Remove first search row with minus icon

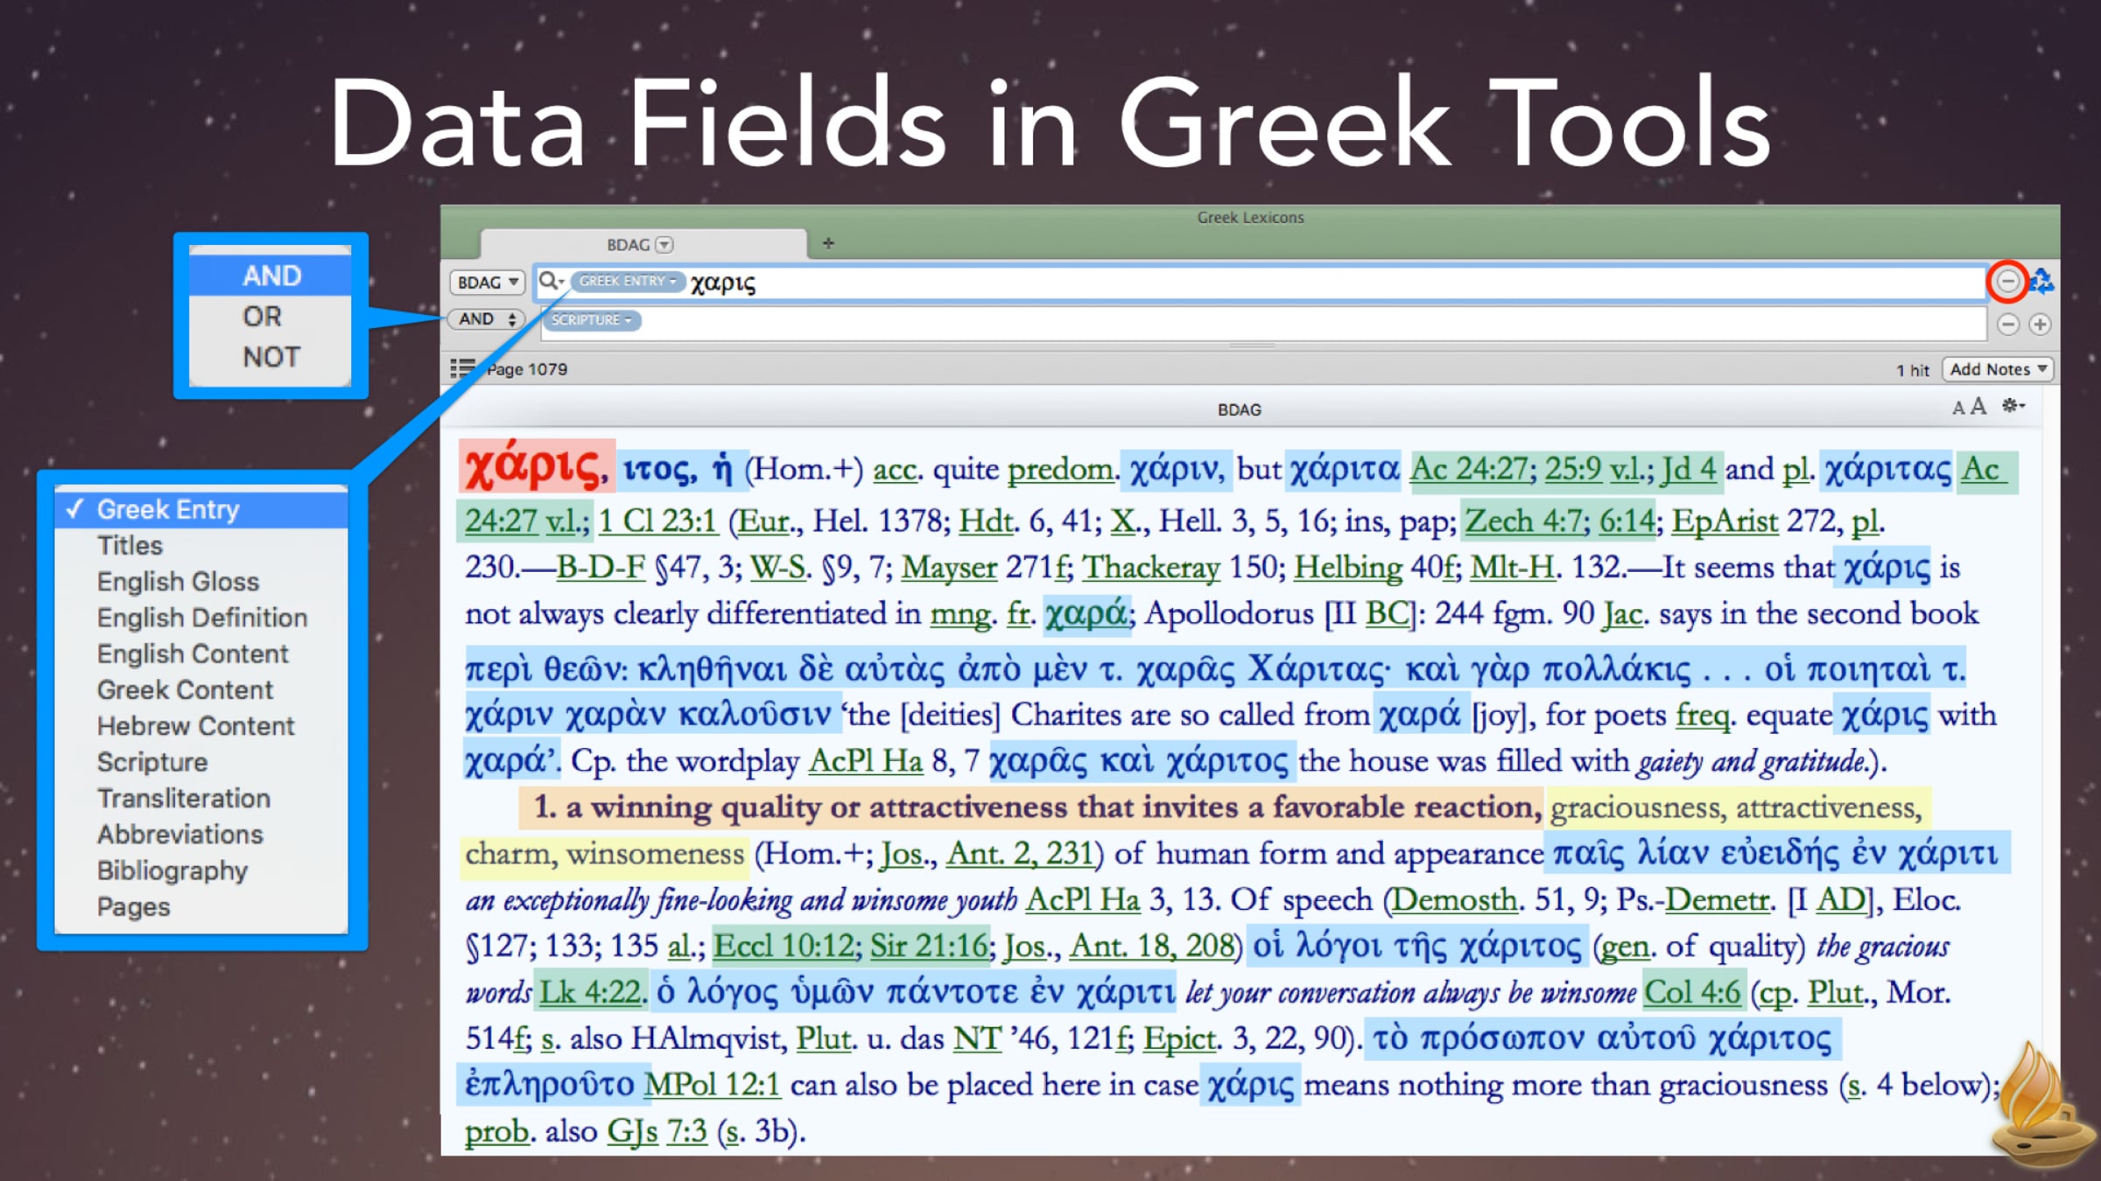(x=2008, y=282)
